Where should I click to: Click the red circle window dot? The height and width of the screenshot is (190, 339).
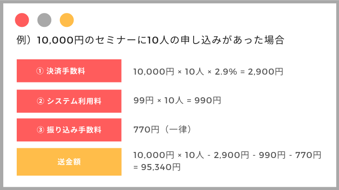click(22, 20)
